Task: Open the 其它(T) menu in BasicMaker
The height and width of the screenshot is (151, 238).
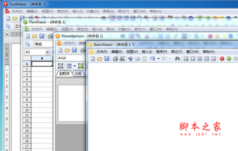Action: 177,52
